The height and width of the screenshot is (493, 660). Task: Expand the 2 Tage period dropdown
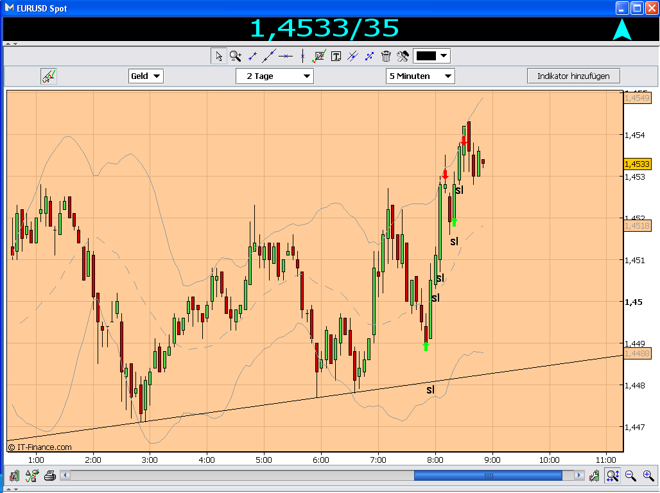coord(274,76)
